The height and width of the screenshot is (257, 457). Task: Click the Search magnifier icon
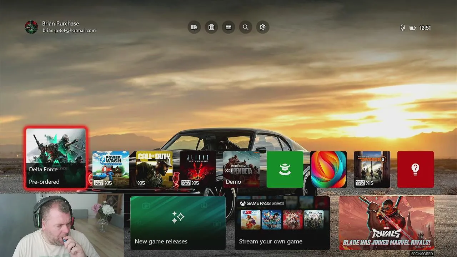[246, 27]
